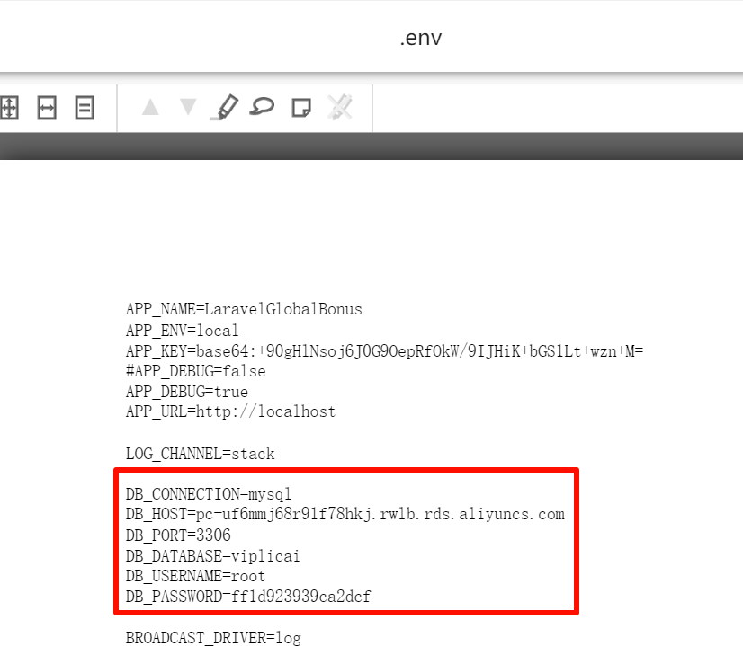Click the DB_PORT=3306 line

(x=178, y=535)
